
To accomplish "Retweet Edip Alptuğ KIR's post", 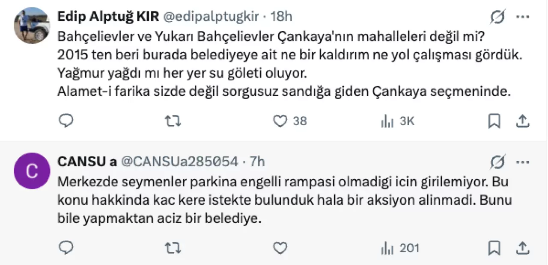I will click(x=173, y=121).
